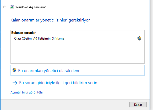Click the blue arrow icon beside geri bildirim verin
Screen dimensions: 153x110
pyautogui.click(x=15, y=83)
